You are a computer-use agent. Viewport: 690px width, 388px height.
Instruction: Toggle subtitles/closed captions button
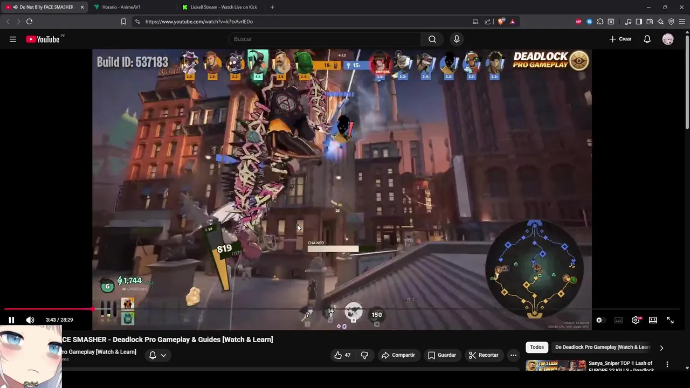click(618, 320)
